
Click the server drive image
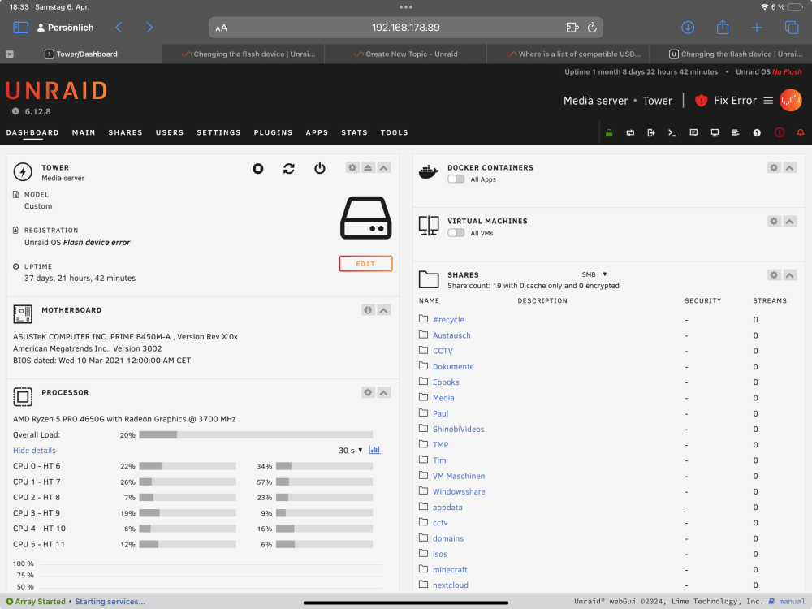365,218
